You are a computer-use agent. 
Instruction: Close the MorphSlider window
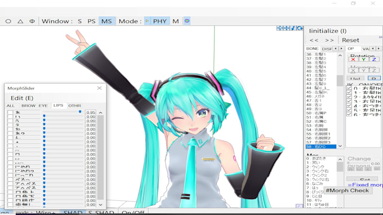pyautogui.click(x=100, y=88)
